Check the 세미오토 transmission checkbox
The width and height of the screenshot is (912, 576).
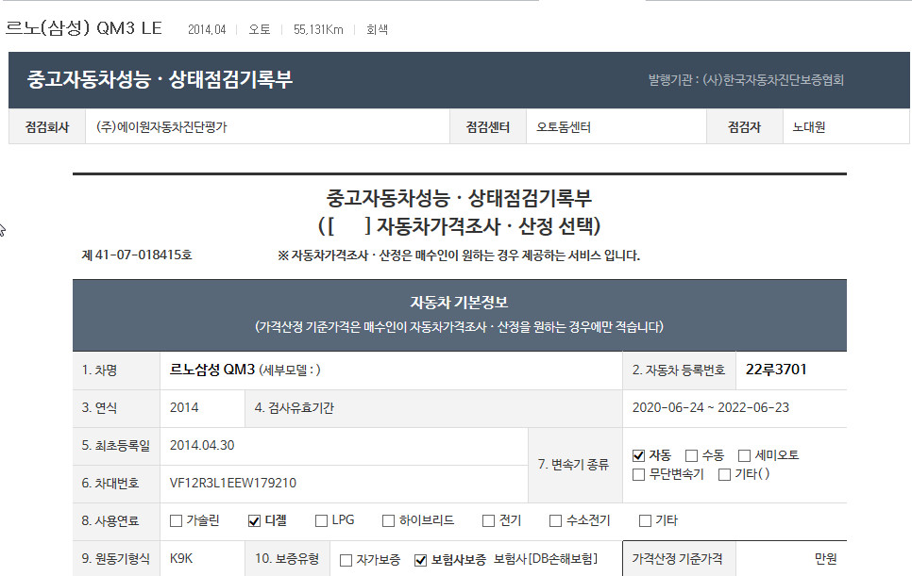coord(745,455)
